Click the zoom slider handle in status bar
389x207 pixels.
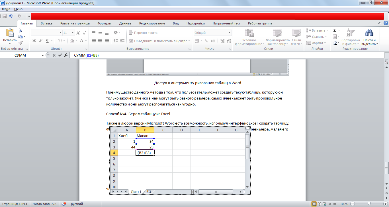coord(369,204)
